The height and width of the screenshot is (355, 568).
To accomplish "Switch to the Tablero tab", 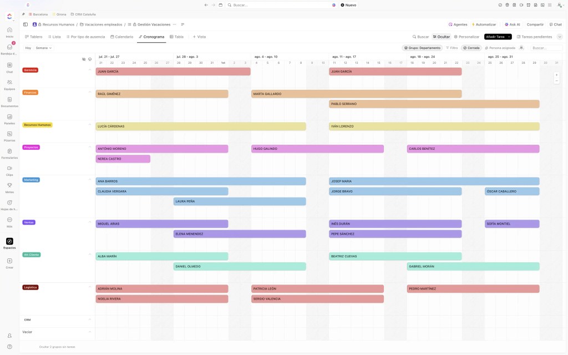I will point(33,37).
